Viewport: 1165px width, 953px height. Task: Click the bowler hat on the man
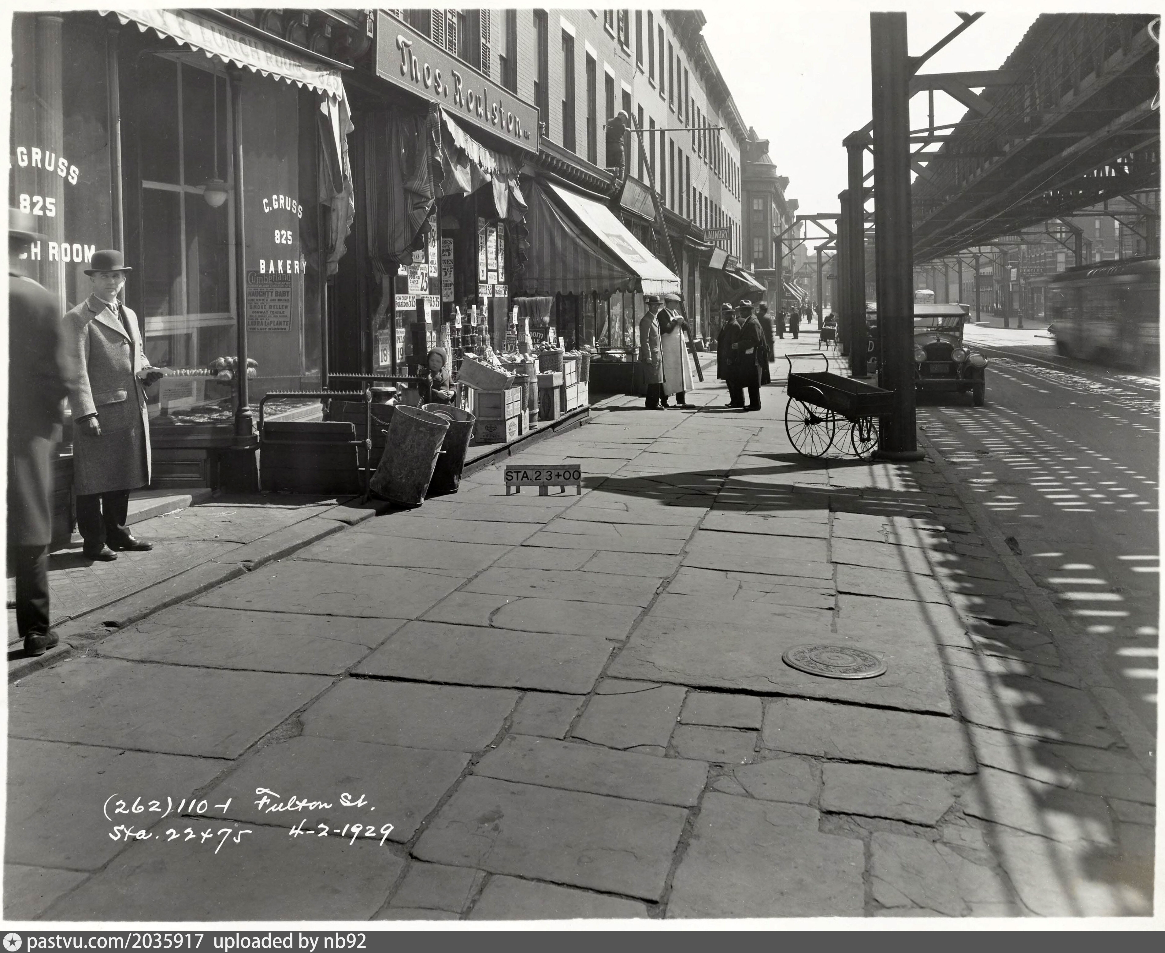(x=108, y=262)
